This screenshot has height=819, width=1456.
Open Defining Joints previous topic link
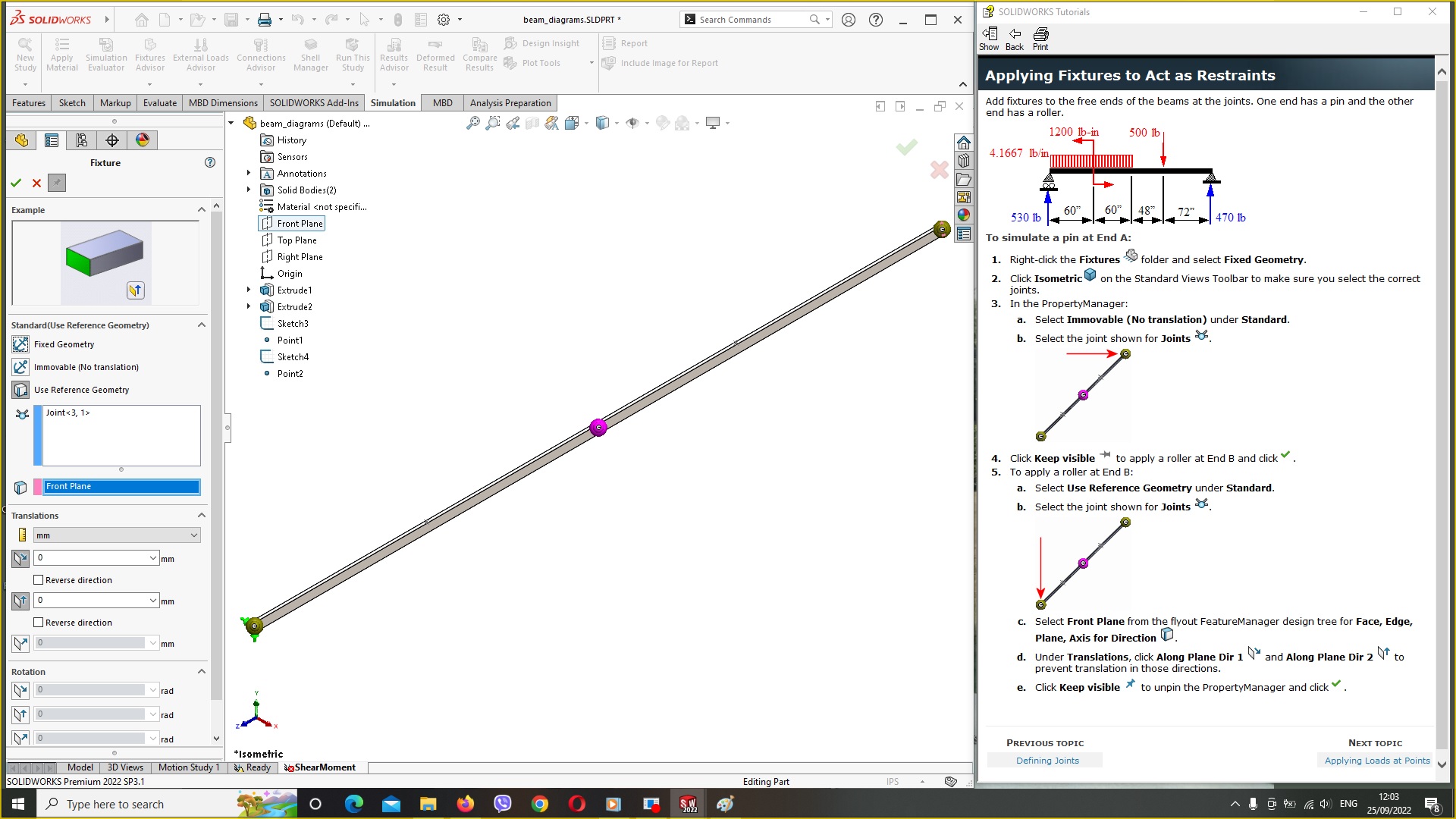click(x=1047, y=761)
